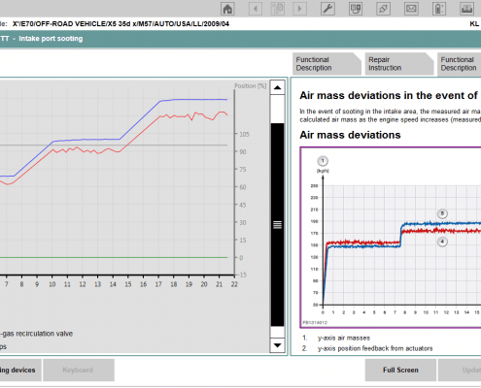Screen dimensions: 481x388
Task: Click the chart scrollbar up arrow
Action: (x=277, y=87)
